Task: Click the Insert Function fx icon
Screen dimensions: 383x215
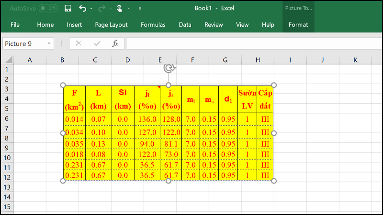Action: tap(115, 43)
